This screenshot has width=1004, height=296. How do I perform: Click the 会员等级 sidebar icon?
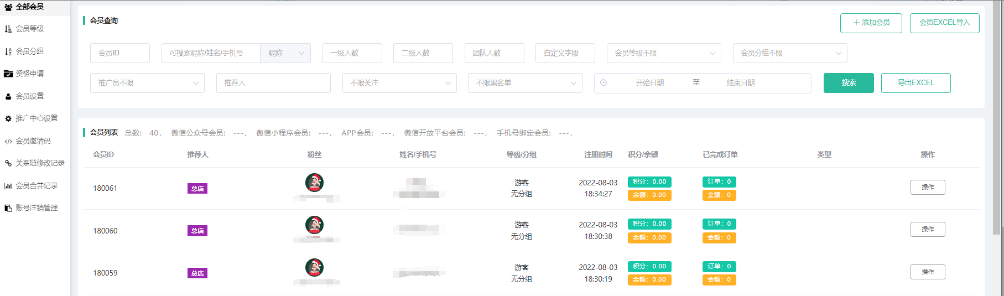click(x=8, y=29)
